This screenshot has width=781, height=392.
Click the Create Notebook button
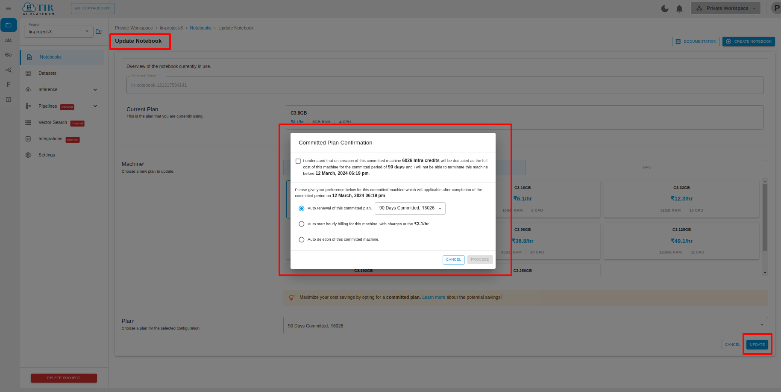749,41
